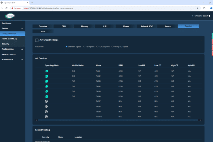
Task: Open Component Info in the sidebar
Action: pyautogui.click(x=13, y=33)
